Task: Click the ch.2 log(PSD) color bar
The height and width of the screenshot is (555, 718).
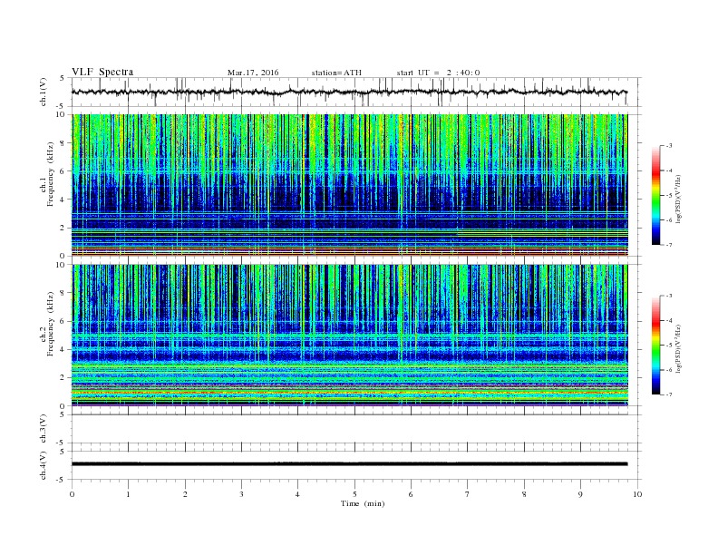Action: [655, 346]
